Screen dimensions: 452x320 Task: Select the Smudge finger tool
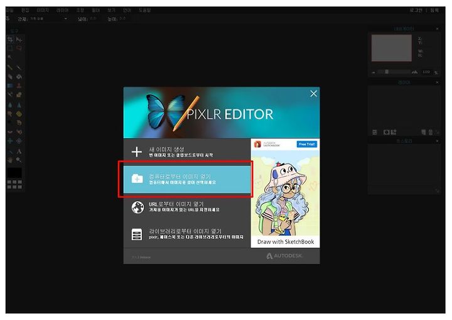(10, 114)
